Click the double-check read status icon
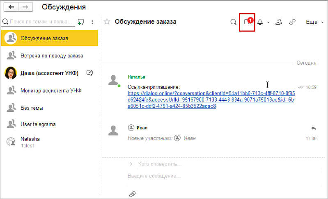The height and width of the screenshot is (199, 328). (300, 87)
